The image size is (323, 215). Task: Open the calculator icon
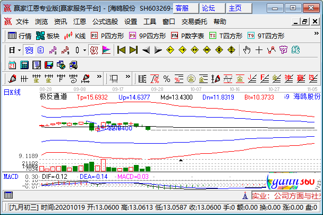(x=24, y=65)
